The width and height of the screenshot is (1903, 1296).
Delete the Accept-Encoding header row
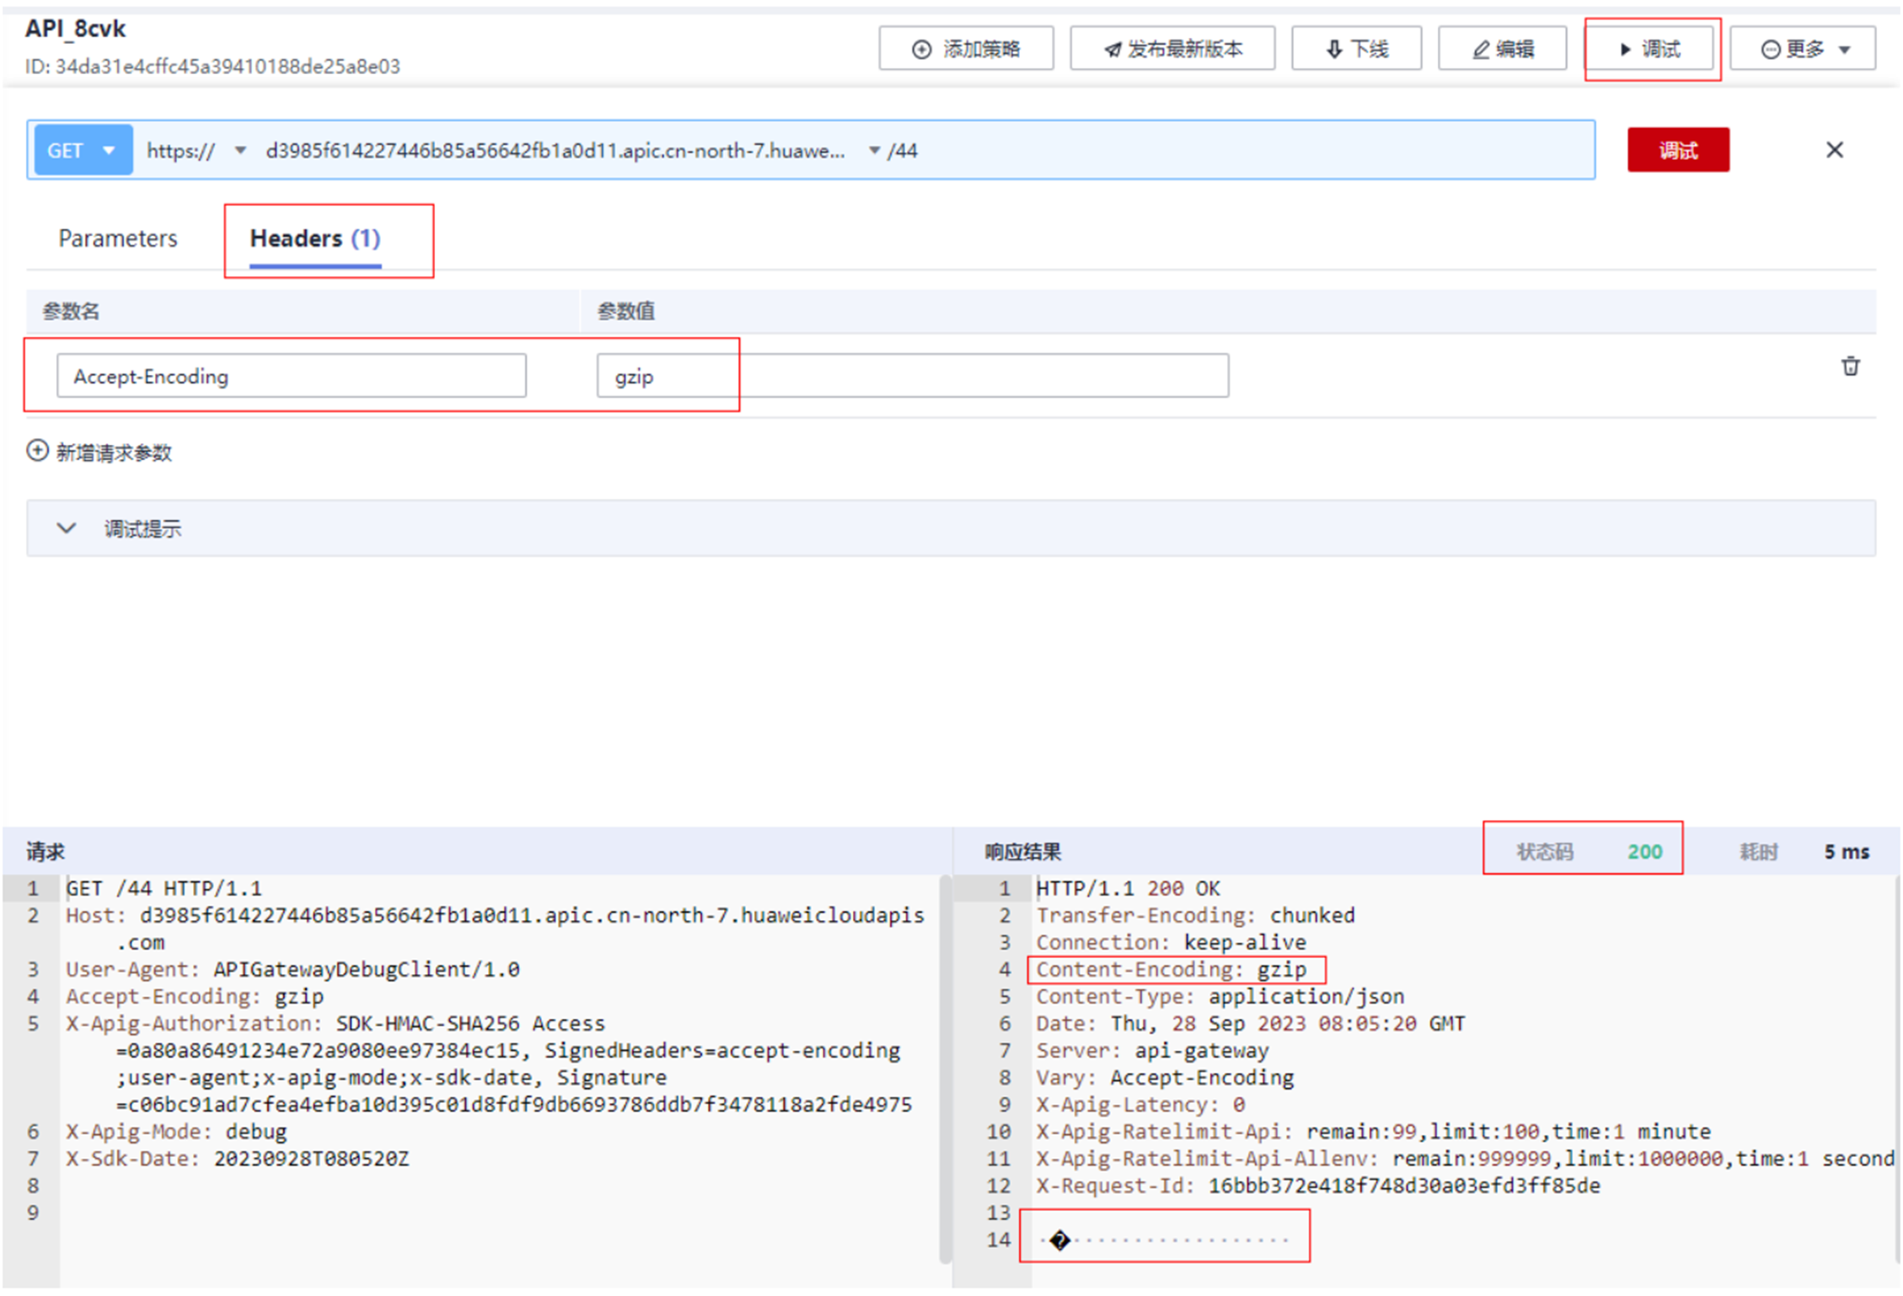point(1850,366)
